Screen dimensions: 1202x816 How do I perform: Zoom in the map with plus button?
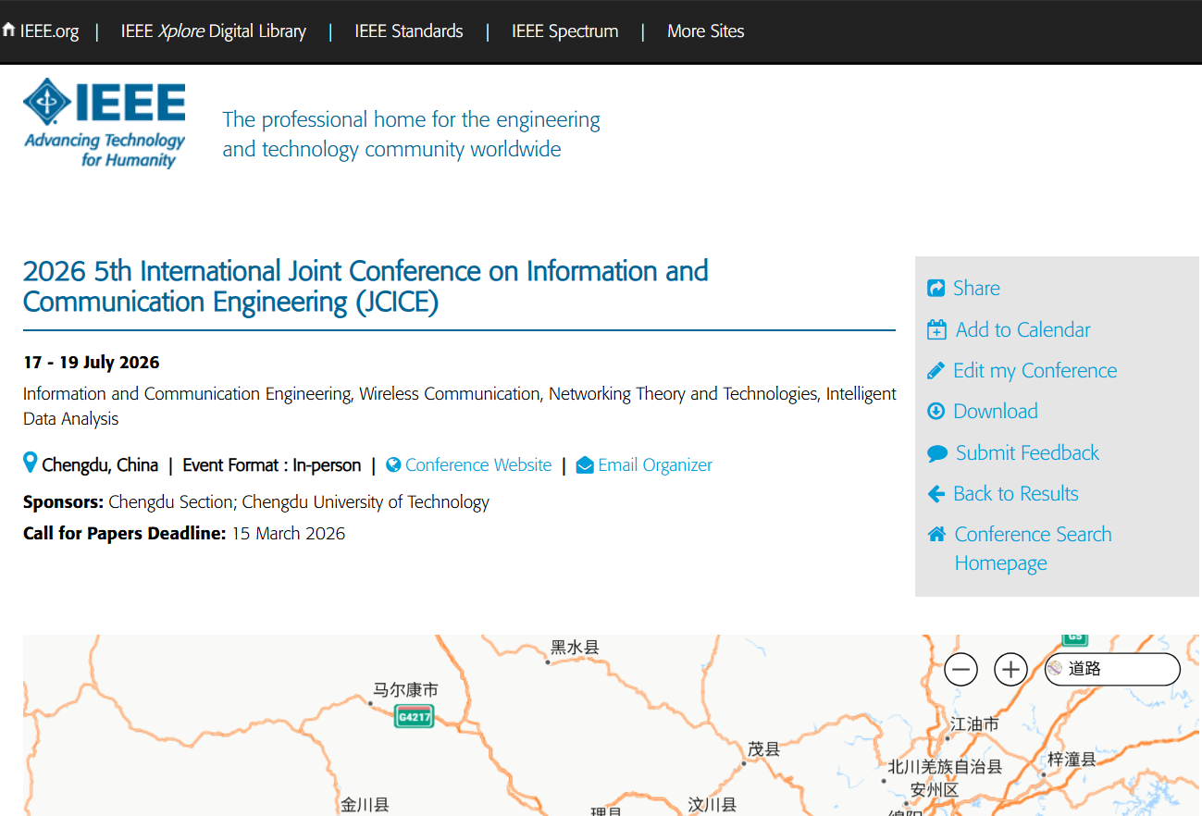click(x=1010, y=669)
